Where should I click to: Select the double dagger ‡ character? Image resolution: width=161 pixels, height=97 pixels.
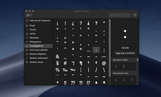[x=96, y=63]
